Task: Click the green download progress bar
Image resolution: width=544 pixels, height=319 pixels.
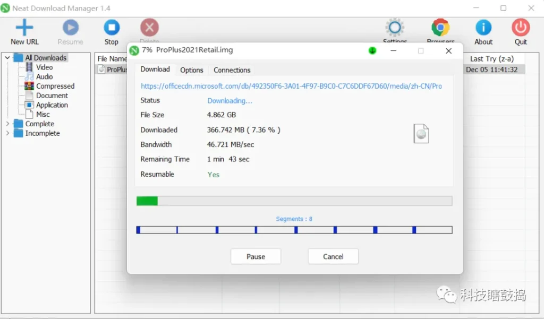Action: [x=294, y=201]
